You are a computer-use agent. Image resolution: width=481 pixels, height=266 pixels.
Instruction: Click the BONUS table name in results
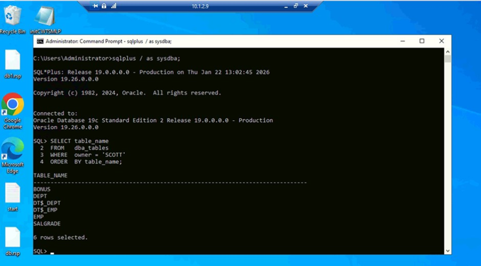pyautogui.click(x=42, y=189)
